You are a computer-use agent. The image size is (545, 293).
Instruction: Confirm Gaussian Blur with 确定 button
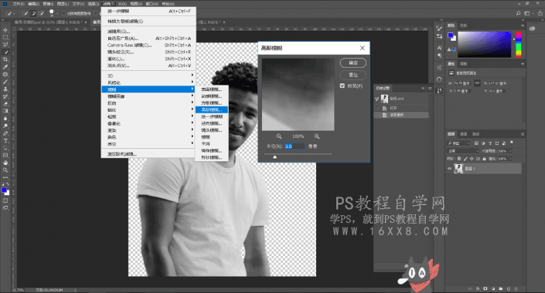click(x=353, y=62)
